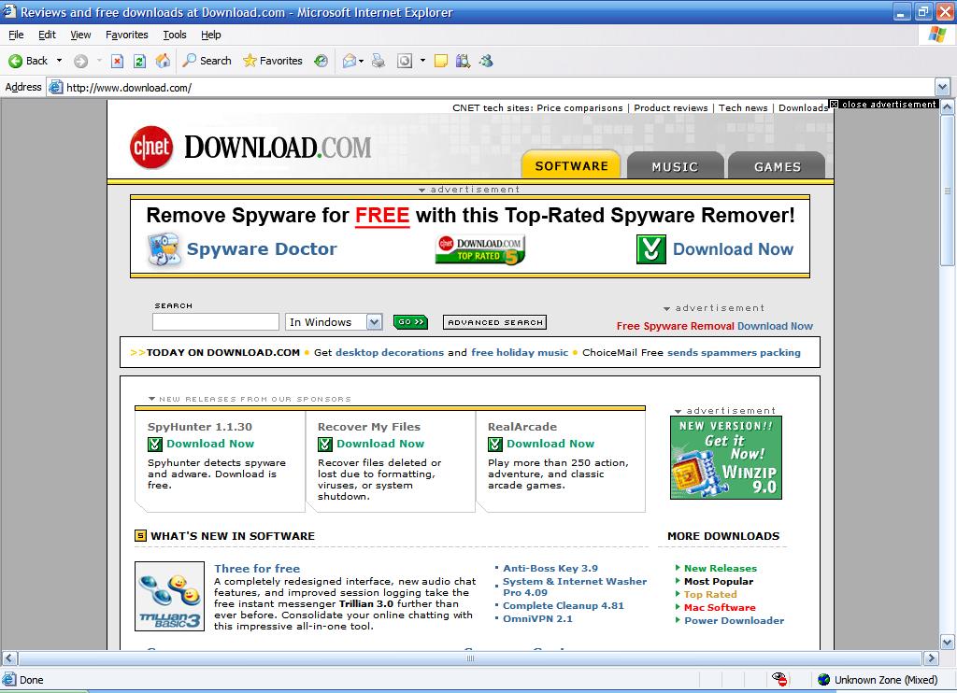The image size is (957, 693).
Task: Switch to the GAMES tab
Action: click(x=777, y=166)
